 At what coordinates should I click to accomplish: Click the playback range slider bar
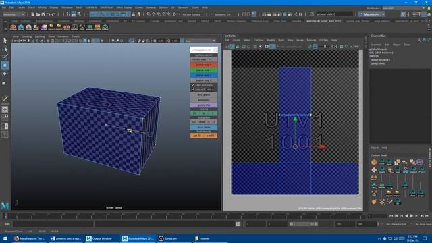coord(303,224)
